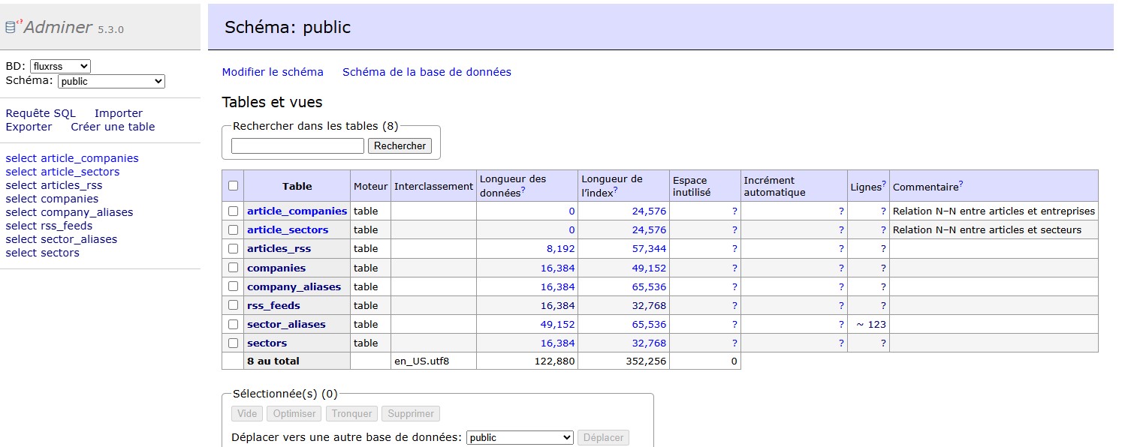This screenshot has width=1125, height=447.
Task: Open the Schéma dropdown in sidebar
Action: click(x=111, y=81)
